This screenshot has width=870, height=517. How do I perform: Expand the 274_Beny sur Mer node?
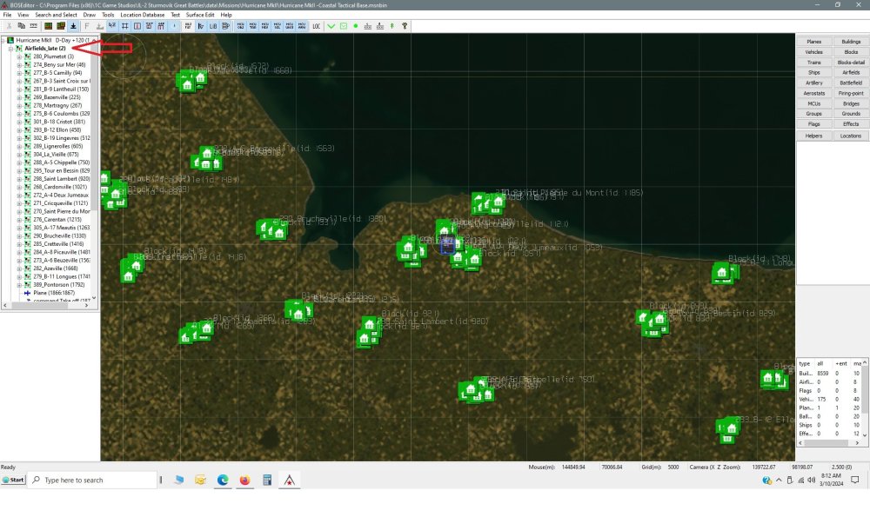19,64
